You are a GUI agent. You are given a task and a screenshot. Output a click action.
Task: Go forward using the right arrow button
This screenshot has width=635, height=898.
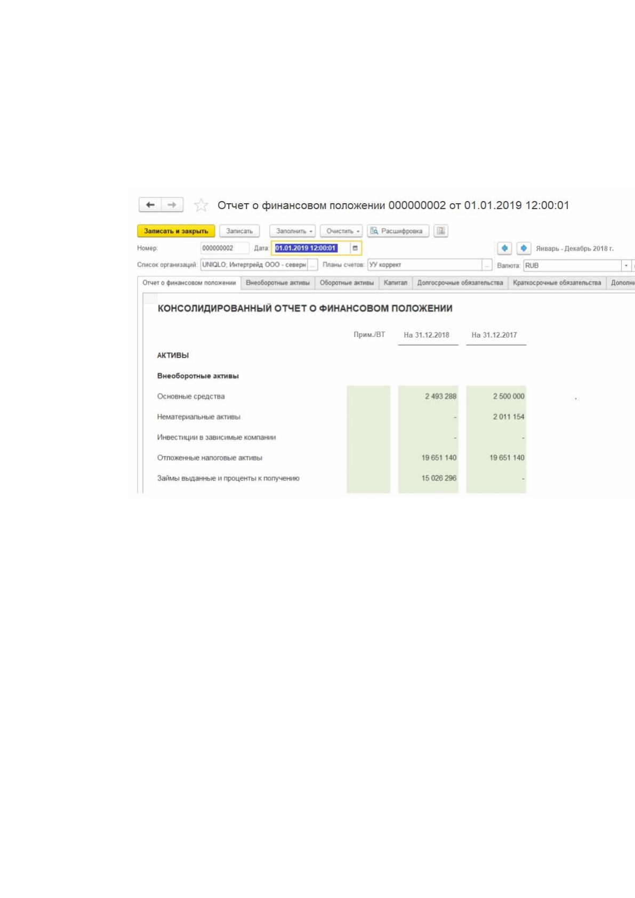(172, 205)
